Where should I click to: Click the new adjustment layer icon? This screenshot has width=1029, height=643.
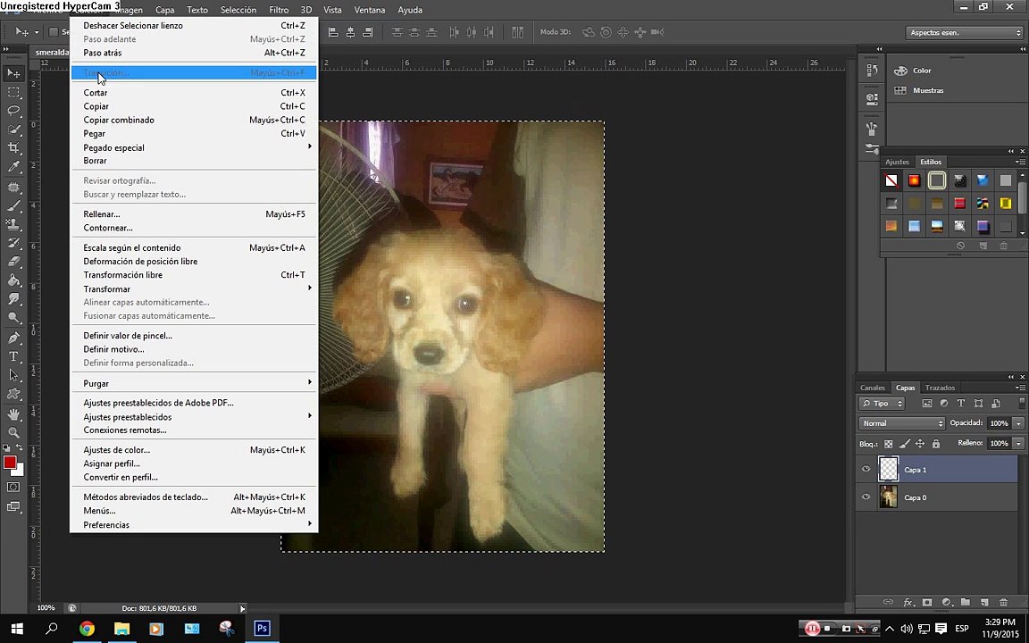tap(946, 602)
